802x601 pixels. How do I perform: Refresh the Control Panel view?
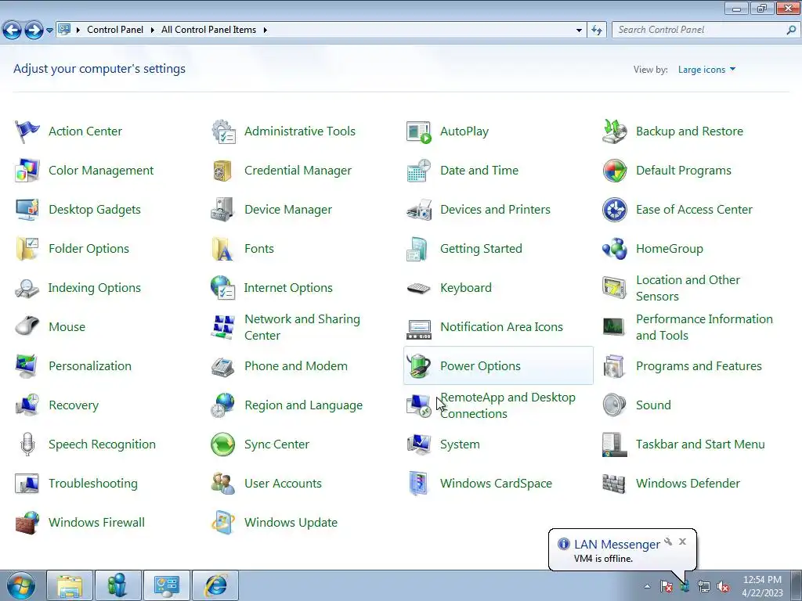point(596,31)
